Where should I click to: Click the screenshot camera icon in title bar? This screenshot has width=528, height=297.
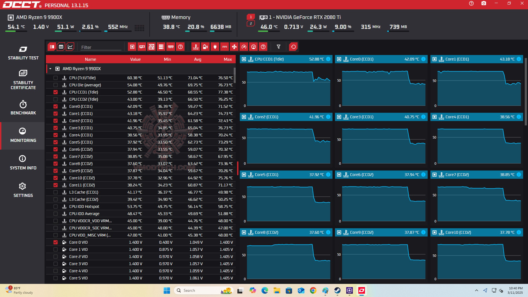coord(484,3)
